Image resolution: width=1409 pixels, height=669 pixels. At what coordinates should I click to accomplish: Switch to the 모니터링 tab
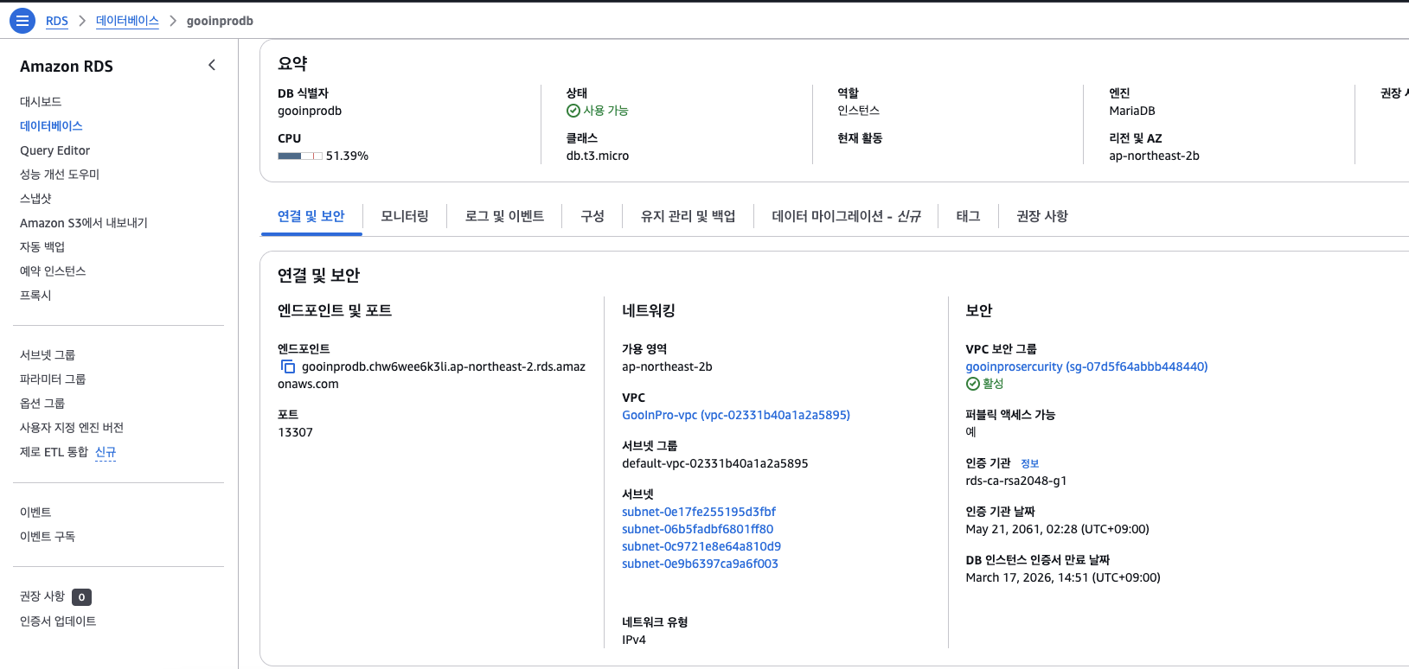[x=405, y=216]
